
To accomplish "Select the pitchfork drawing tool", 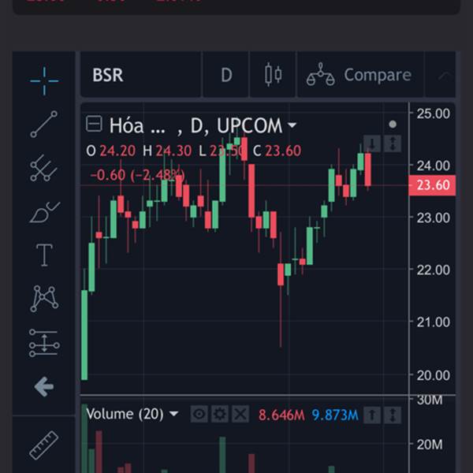I will 43,168.
